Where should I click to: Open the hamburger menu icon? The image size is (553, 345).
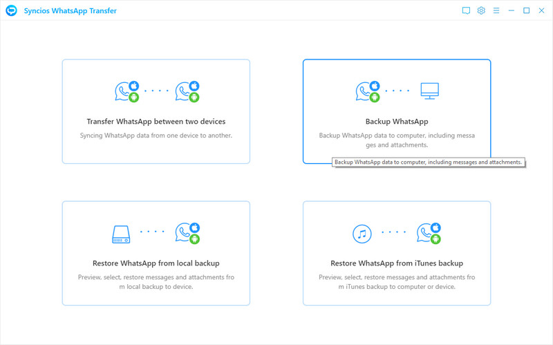click(x=496, y=10)
